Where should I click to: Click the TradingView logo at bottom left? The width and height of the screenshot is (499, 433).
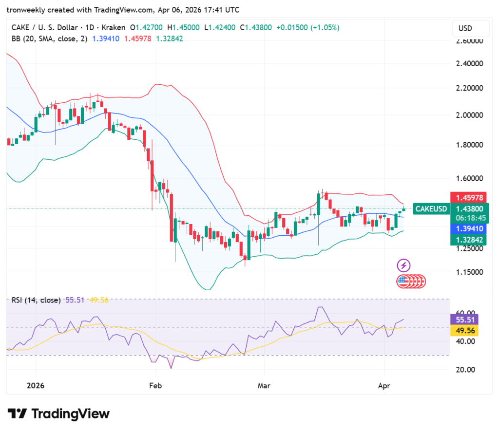(x=58, y=414)
